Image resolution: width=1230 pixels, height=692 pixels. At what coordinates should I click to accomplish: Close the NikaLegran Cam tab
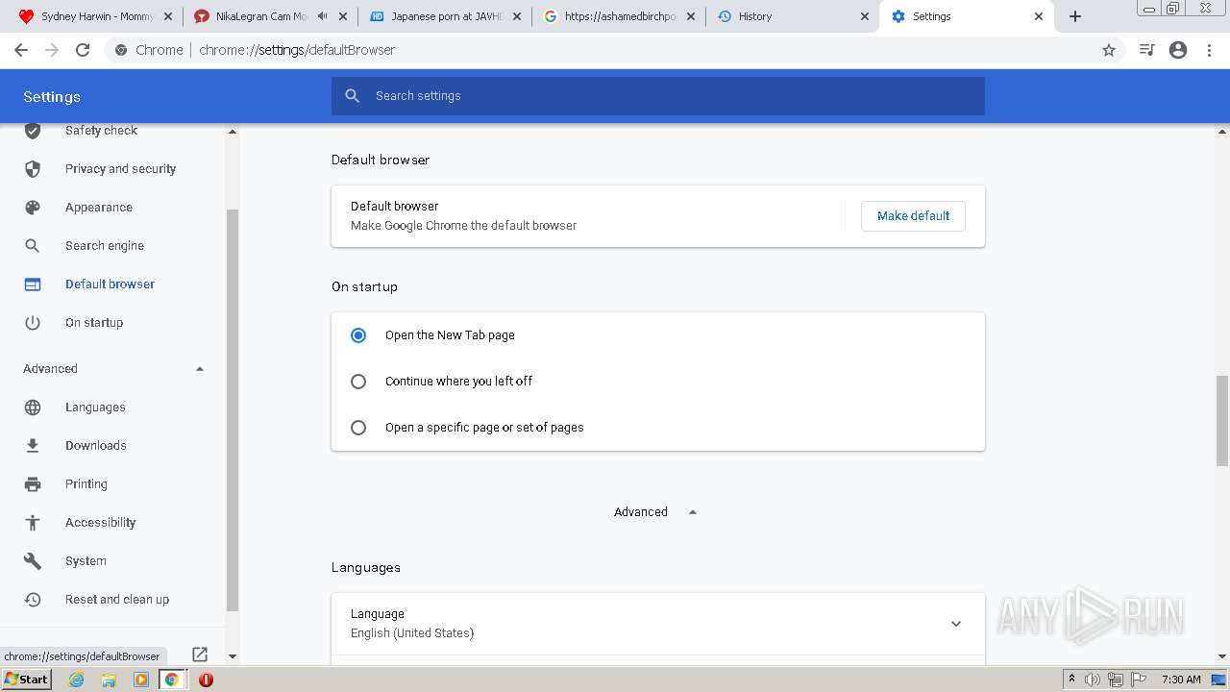tap(343, 16)
